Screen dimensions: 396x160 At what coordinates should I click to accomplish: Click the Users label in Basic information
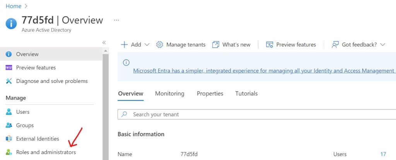340,154
